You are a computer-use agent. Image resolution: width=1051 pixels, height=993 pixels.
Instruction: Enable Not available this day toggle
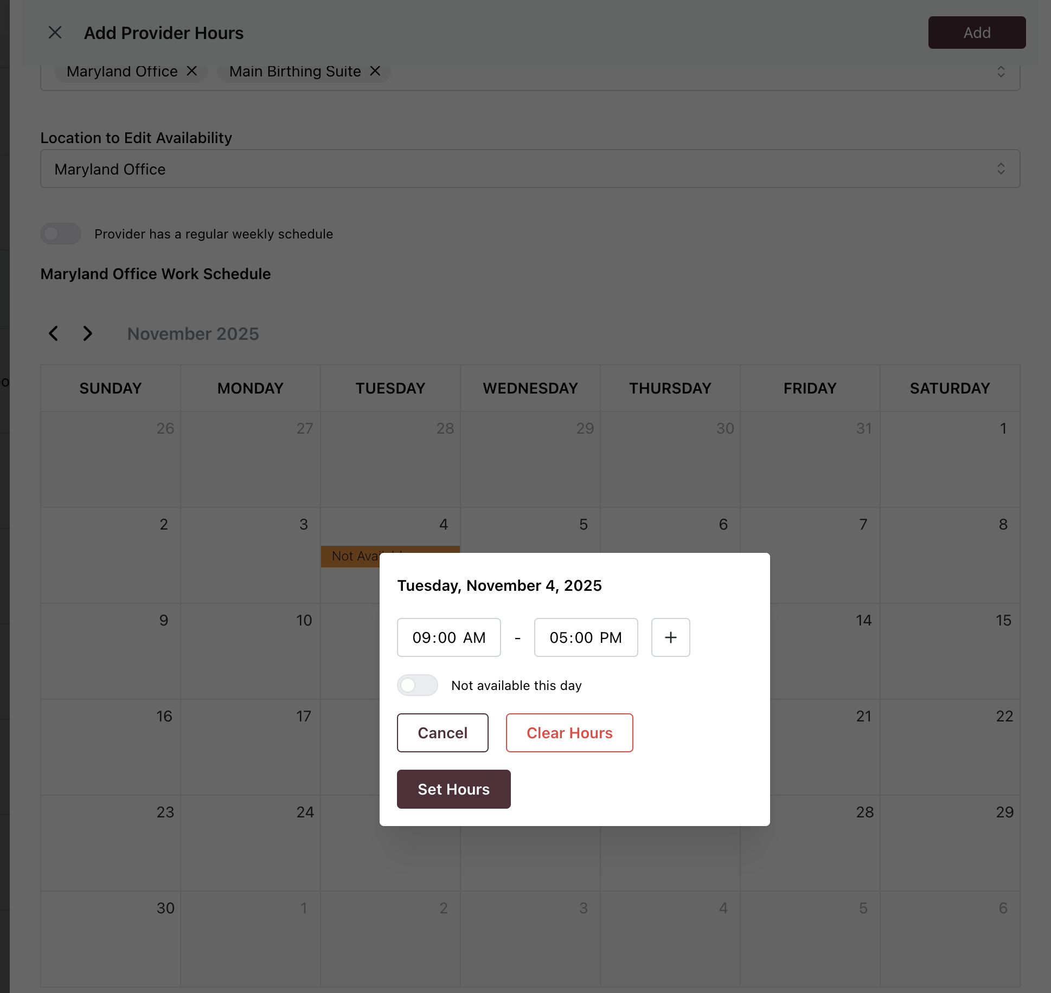(417, 685)
